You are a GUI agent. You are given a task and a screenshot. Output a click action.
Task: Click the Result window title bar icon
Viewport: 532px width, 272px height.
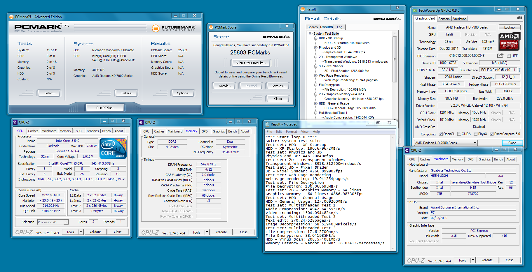coord(303,9)
